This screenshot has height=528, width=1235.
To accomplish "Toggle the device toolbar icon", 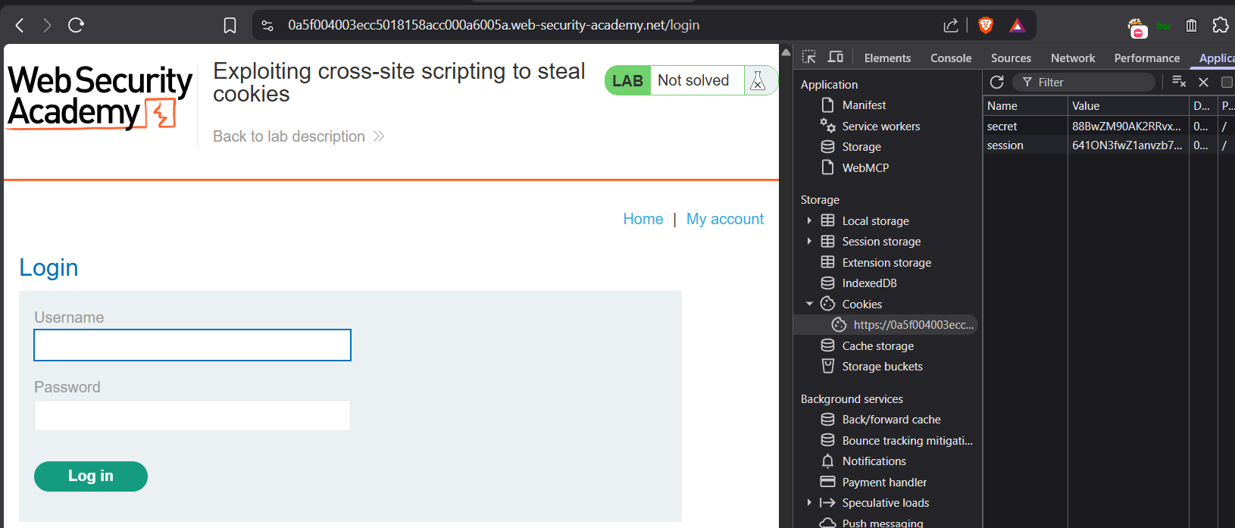I will point(836,57).
